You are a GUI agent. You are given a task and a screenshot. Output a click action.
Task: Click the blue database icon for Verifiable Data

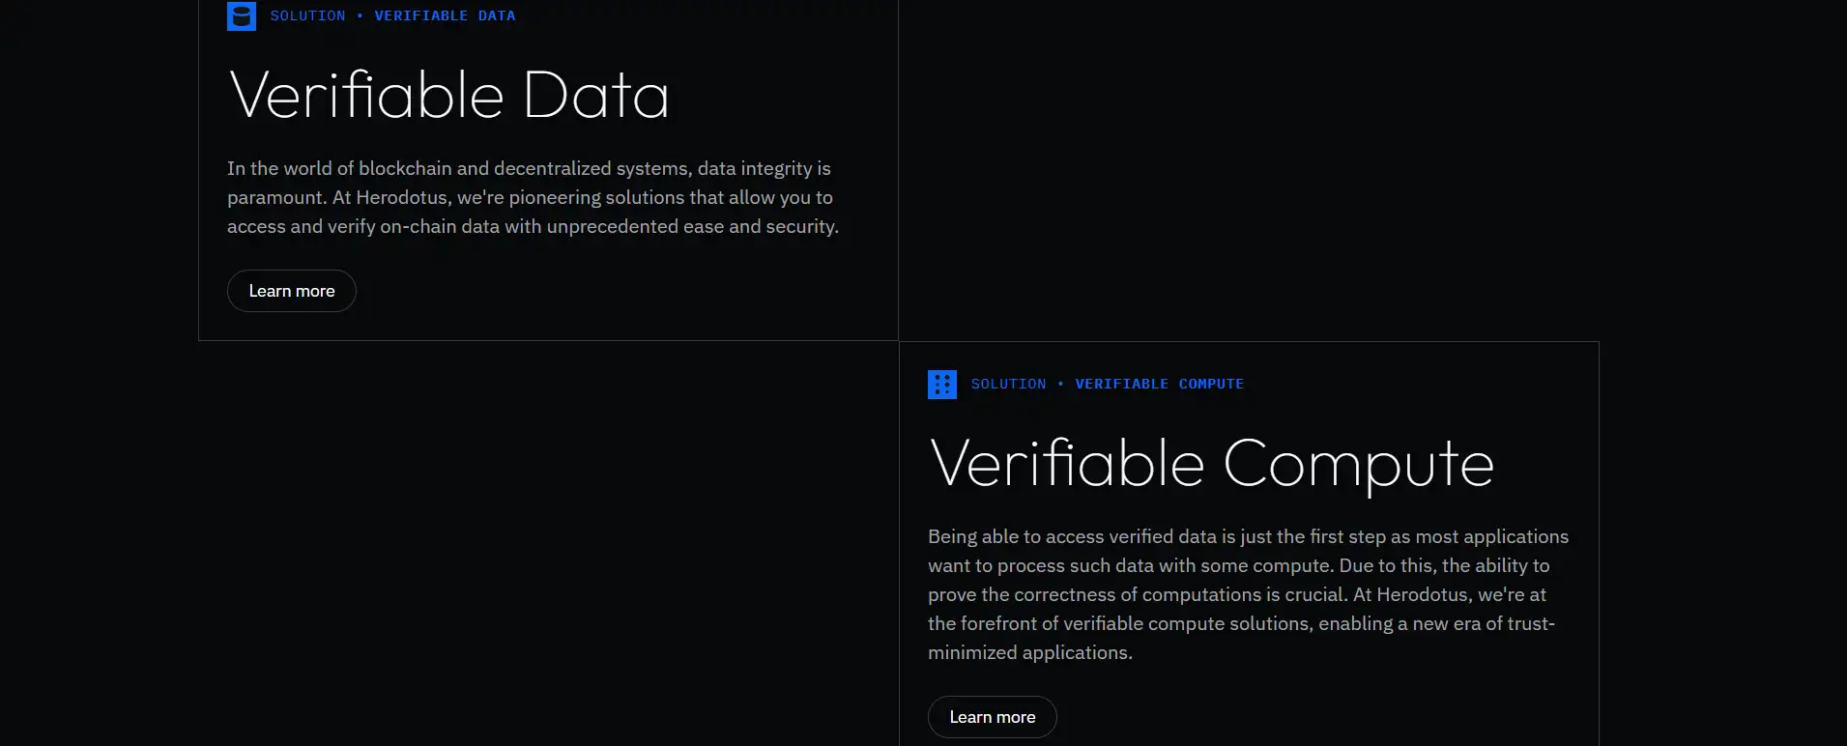[x=242, y=16]
